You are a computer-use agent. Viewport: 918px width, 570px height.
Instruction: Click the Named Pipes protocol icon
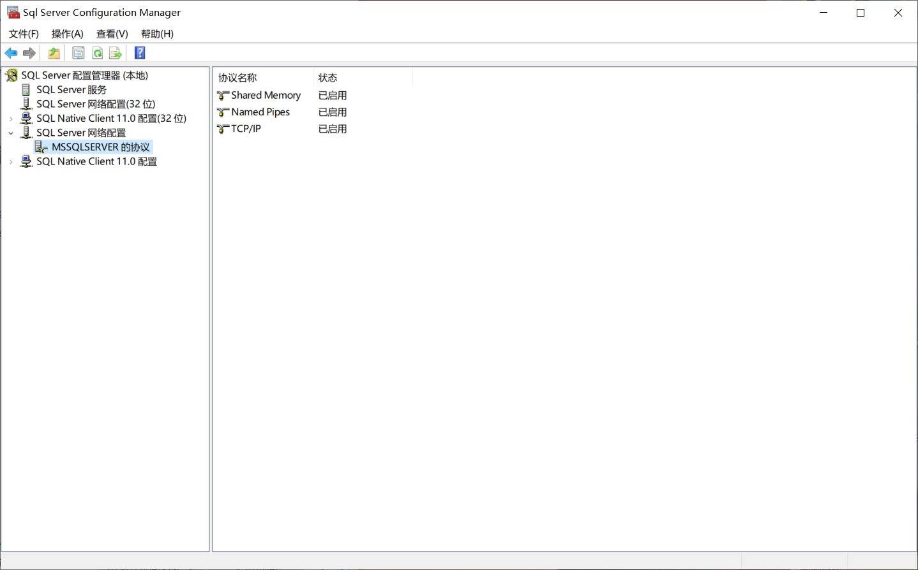click(223, 112)
